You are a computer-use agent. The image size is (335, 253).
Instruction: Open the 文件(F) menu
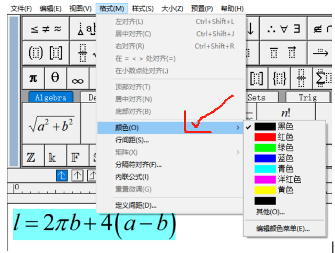coord(21,8)
